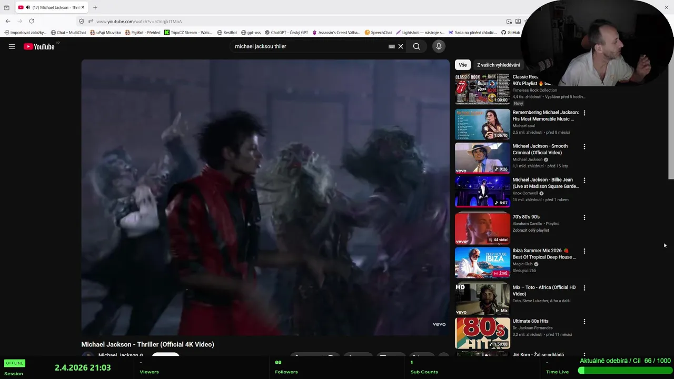This screenshot has width=674, height=379.
Task: Click 'Michael Jackson - Thriller (Official 4K Video)' title
Action: [x=147, y=344]
